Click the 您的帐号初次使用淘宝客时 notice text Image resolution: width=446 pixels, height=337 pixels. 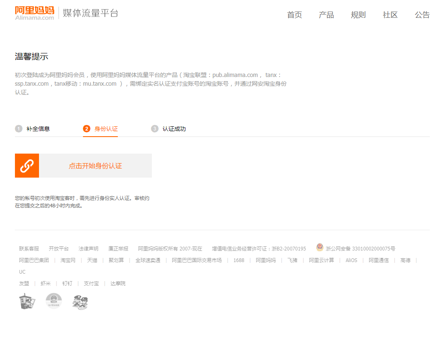[x=82, y=202]
